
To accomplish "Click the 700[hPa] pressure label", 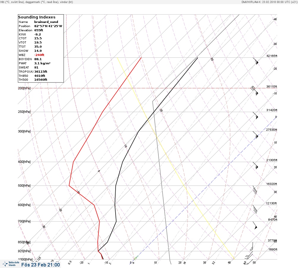I will point(24,221).
